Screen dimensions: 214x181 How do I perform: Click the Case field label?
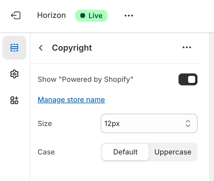(x=46, y=152)
